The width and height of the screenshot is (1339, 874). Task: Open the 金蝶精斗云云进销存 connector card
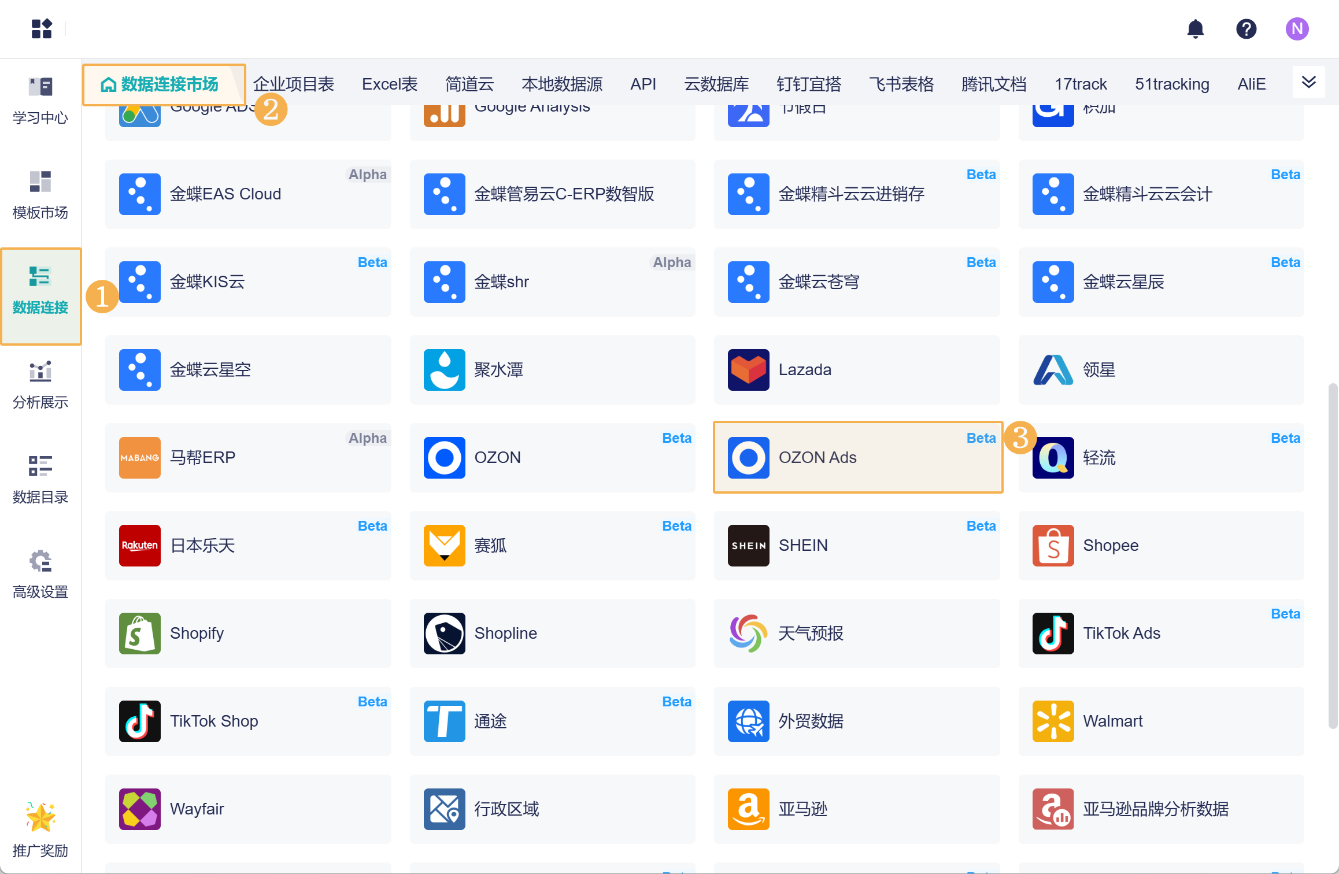[857, 194]
